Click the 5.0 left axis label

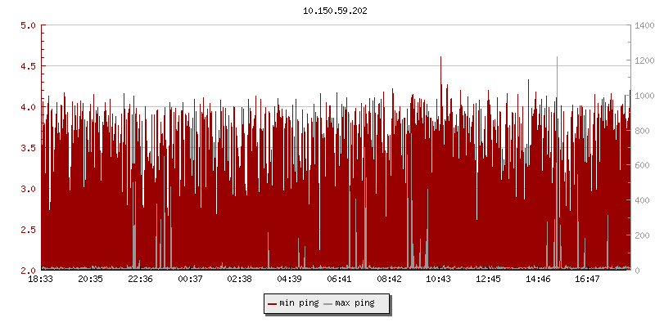[x=27, y=25]
